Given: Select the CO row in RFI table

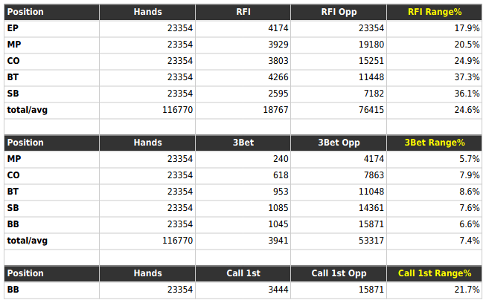Looking at the screenshot, I should click(243, 61).
